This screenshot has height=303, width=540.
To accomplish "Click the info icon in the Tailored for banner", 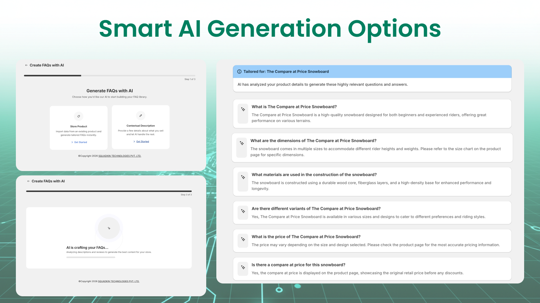I will 239,71.
